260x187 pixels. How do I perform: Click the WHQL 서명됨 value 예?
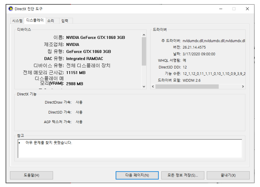pos(184,60)
